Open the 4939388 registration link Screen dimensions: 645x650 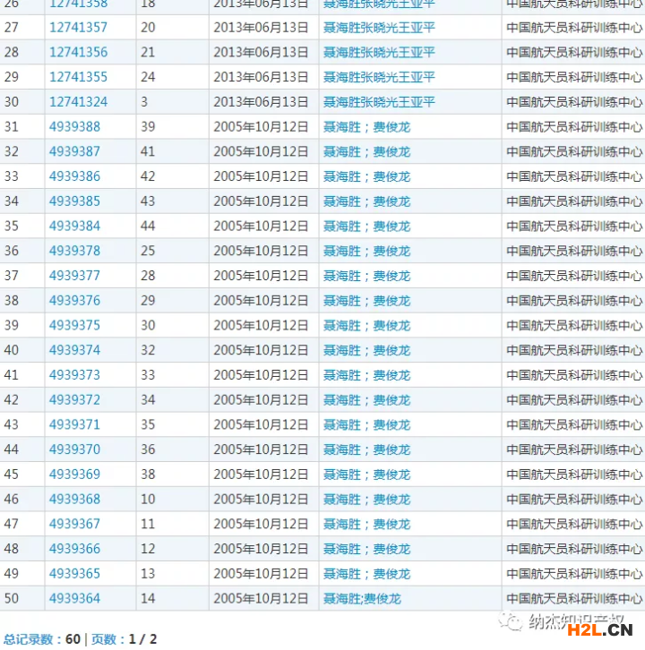click(74, 127)
